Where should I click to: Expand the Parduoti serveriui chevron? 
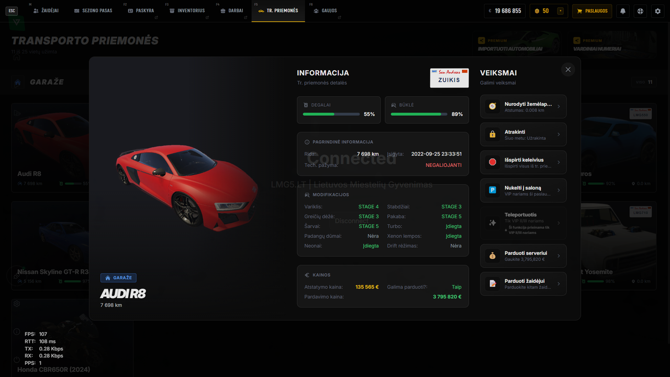pyautogui.click(x=559, y=256)
